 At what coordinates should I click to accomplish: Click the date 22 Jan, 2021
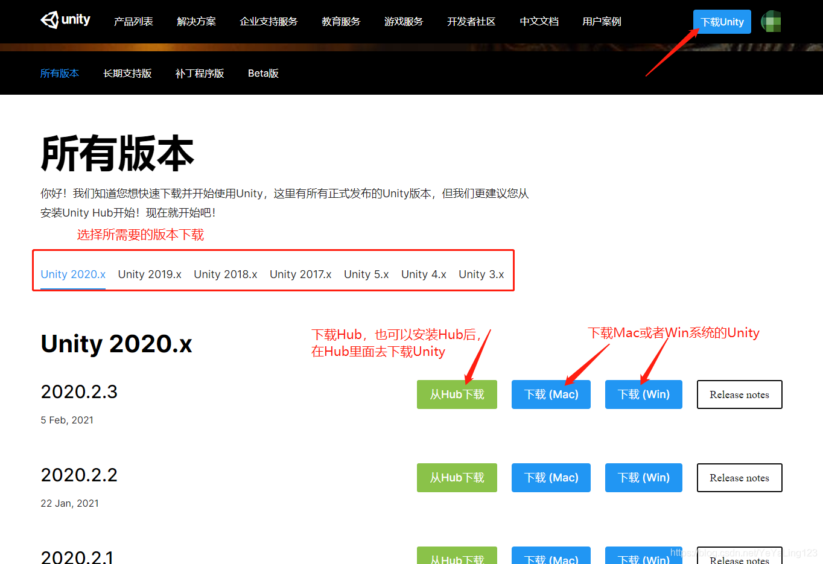[x=69, y=504]
